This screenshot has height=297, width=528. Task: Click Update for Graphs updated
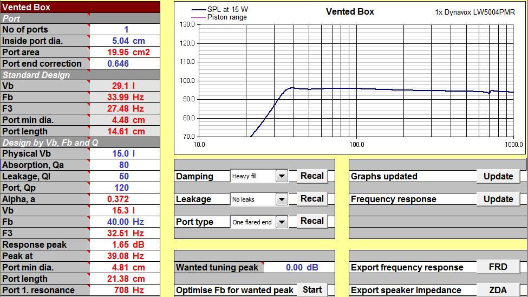[x=498, y=176]
